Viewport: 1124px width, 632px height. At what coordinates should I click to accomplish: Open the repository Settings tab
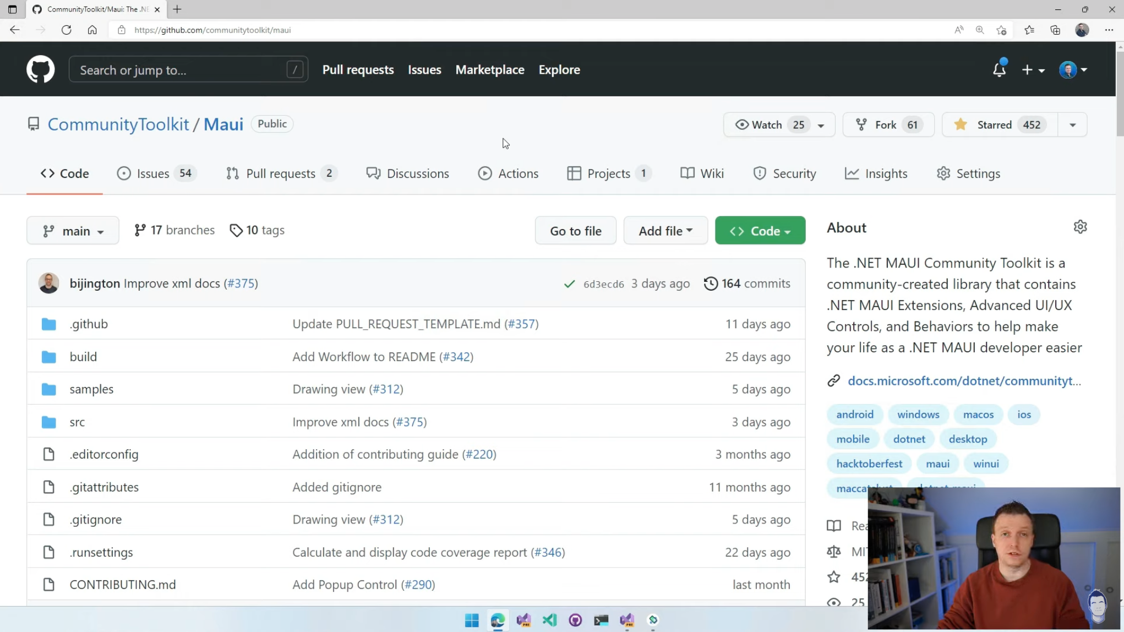(968, 173)
